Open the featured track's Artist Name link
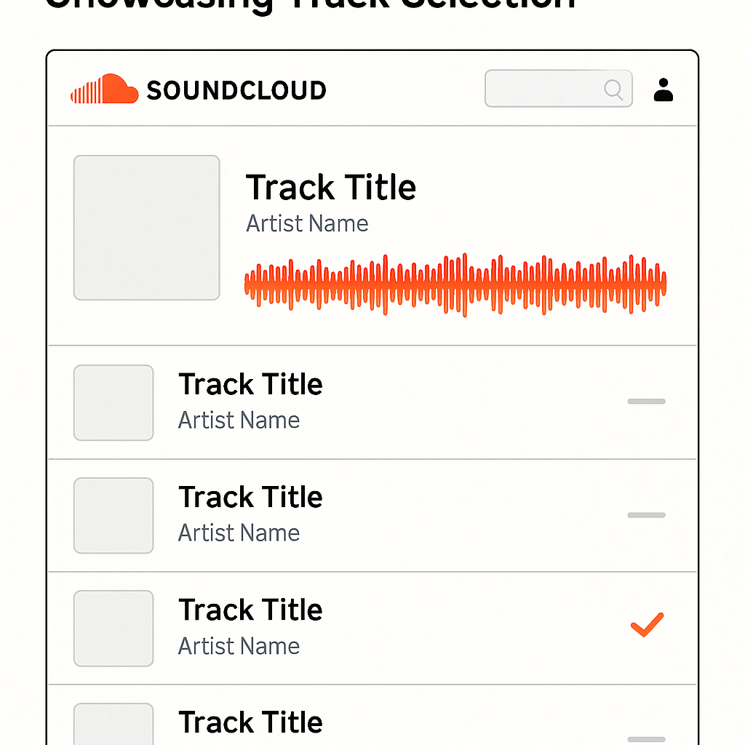Image resolution: width=745 pixels, height=745 pixels. click(x=306, y=223)
